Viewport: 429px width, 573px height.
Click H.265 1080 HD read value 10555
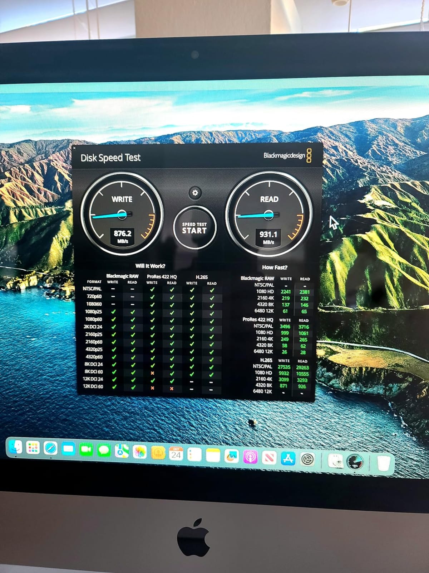tap(302, 374)
